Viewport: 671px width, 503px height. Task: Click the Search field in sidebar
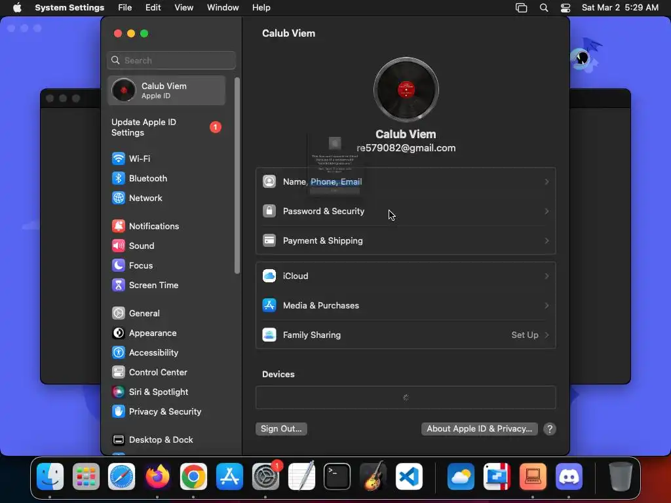[x=171, y=60]
